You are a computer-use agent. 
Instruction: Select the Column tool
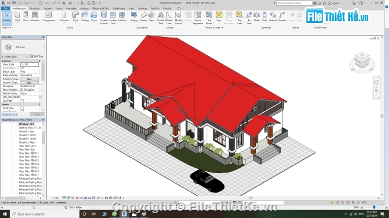pos(64,17)
